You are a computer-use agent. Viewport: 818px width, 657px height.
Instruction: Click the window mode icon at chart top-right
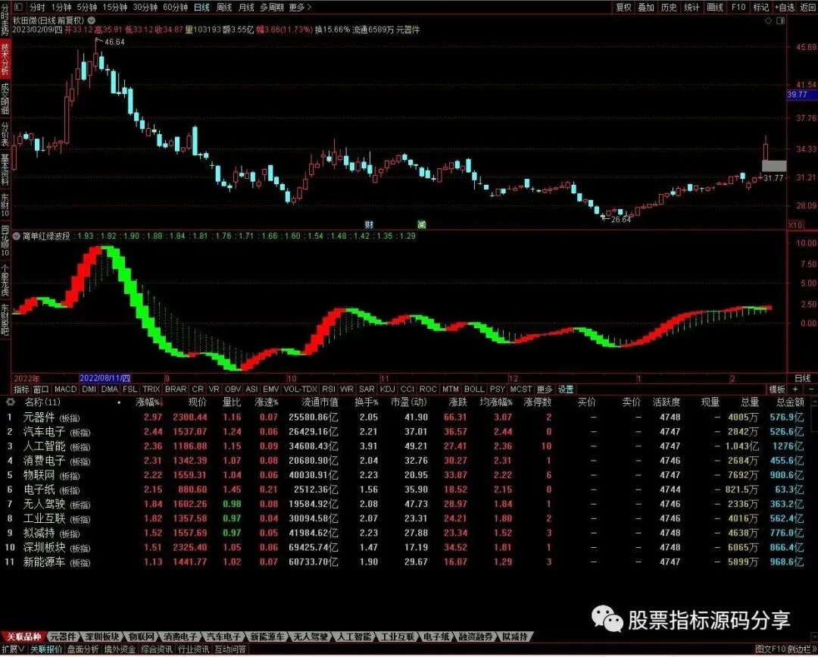click(780, 20)
